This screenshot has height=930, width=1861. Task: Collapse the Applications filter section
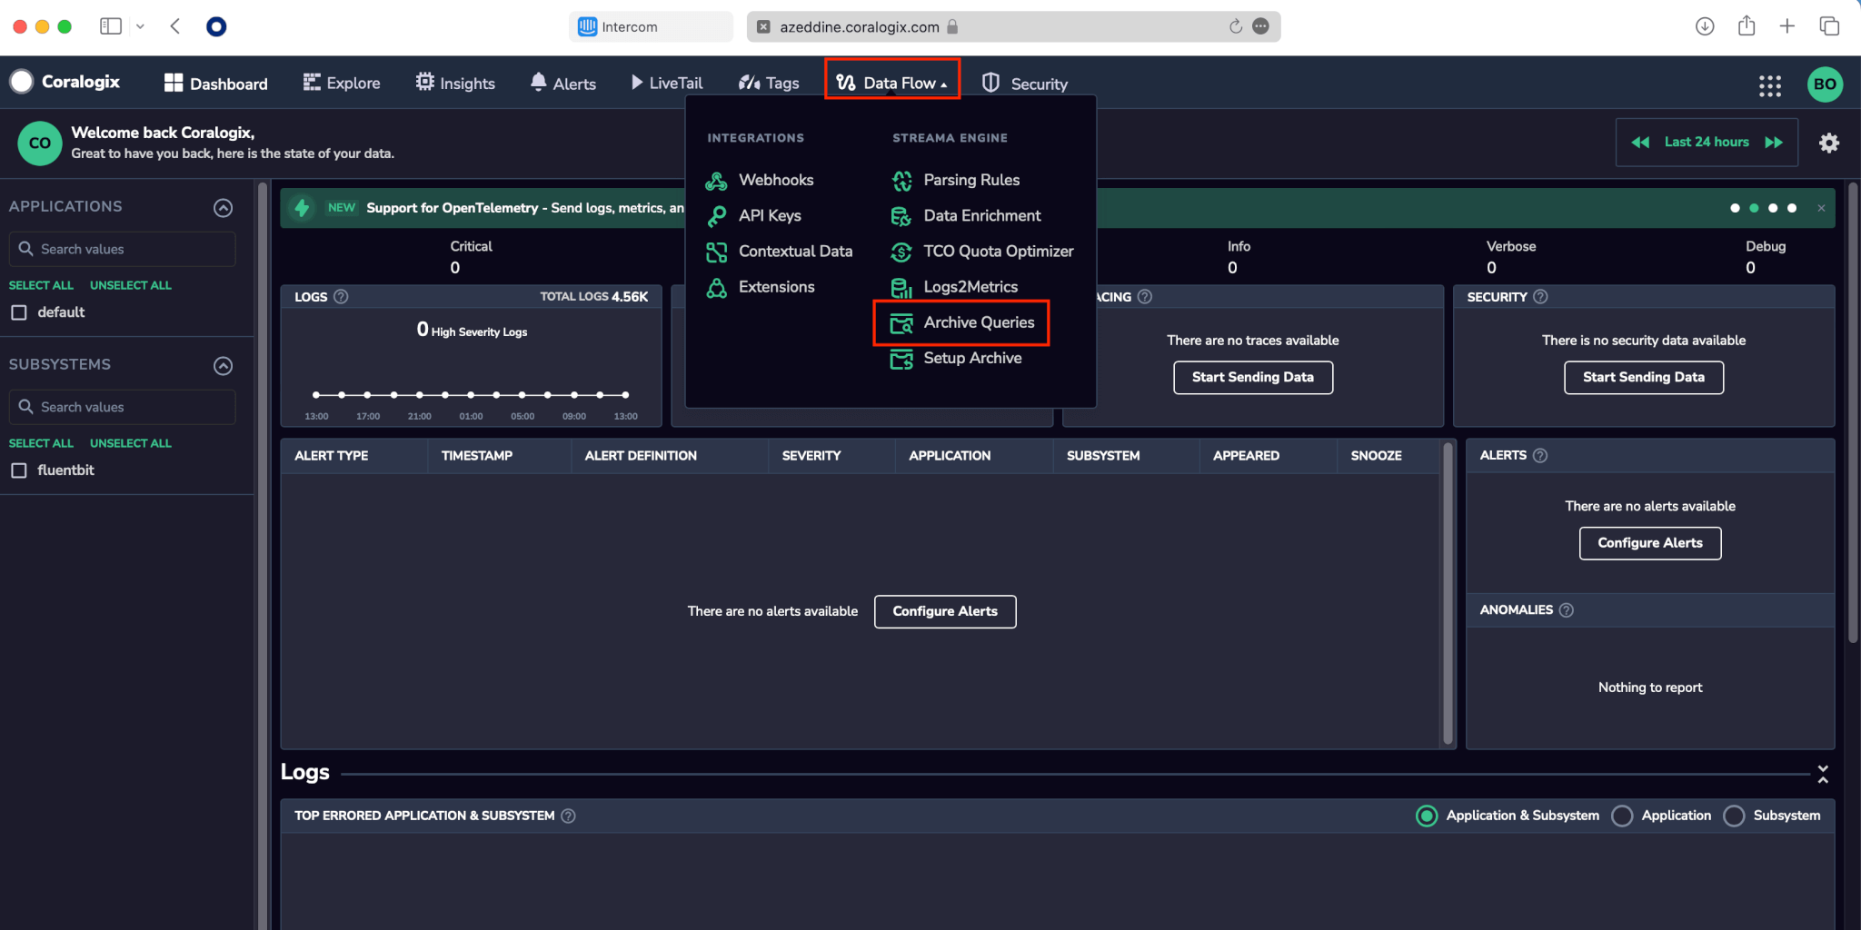(223, 208)
